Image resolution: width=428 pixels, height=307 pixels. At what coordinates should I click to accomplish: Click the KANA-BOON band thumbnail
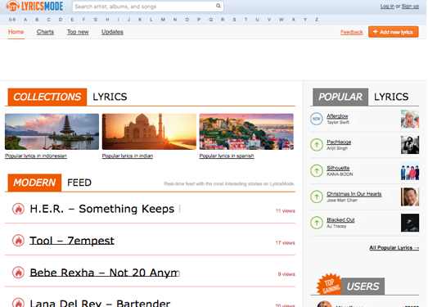410,171
